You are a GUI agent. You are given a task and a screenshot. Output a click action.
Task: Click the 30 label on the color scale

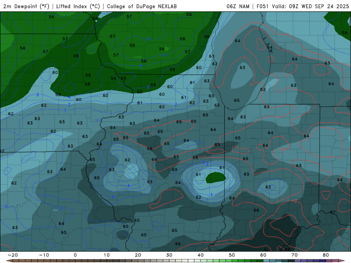169,255
